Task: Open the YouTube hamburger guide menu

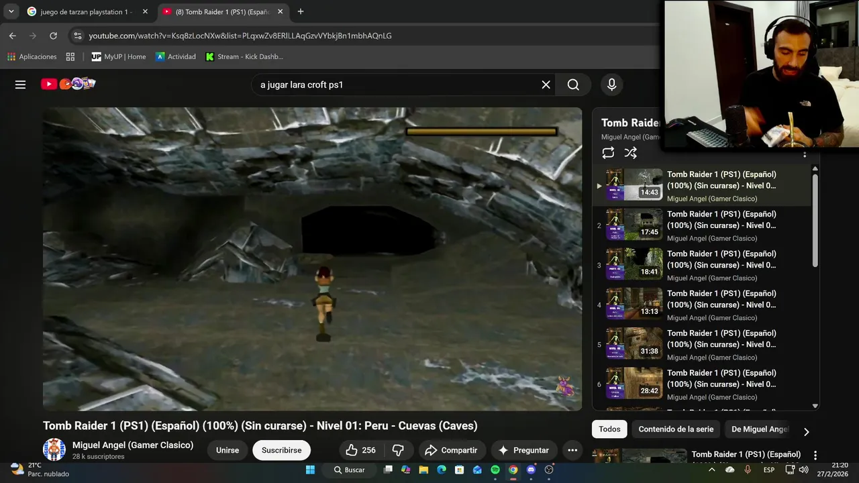Action: coord(20,85)
